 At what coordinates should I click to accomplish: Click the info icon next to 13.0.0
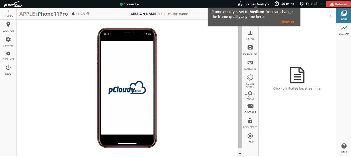pos(88,14)
